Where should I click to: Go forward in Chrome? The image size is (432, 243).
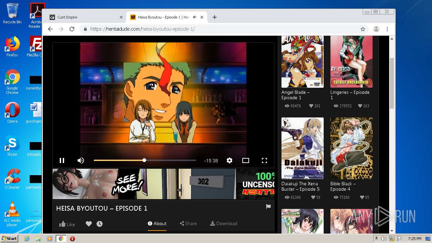point(61,29)
